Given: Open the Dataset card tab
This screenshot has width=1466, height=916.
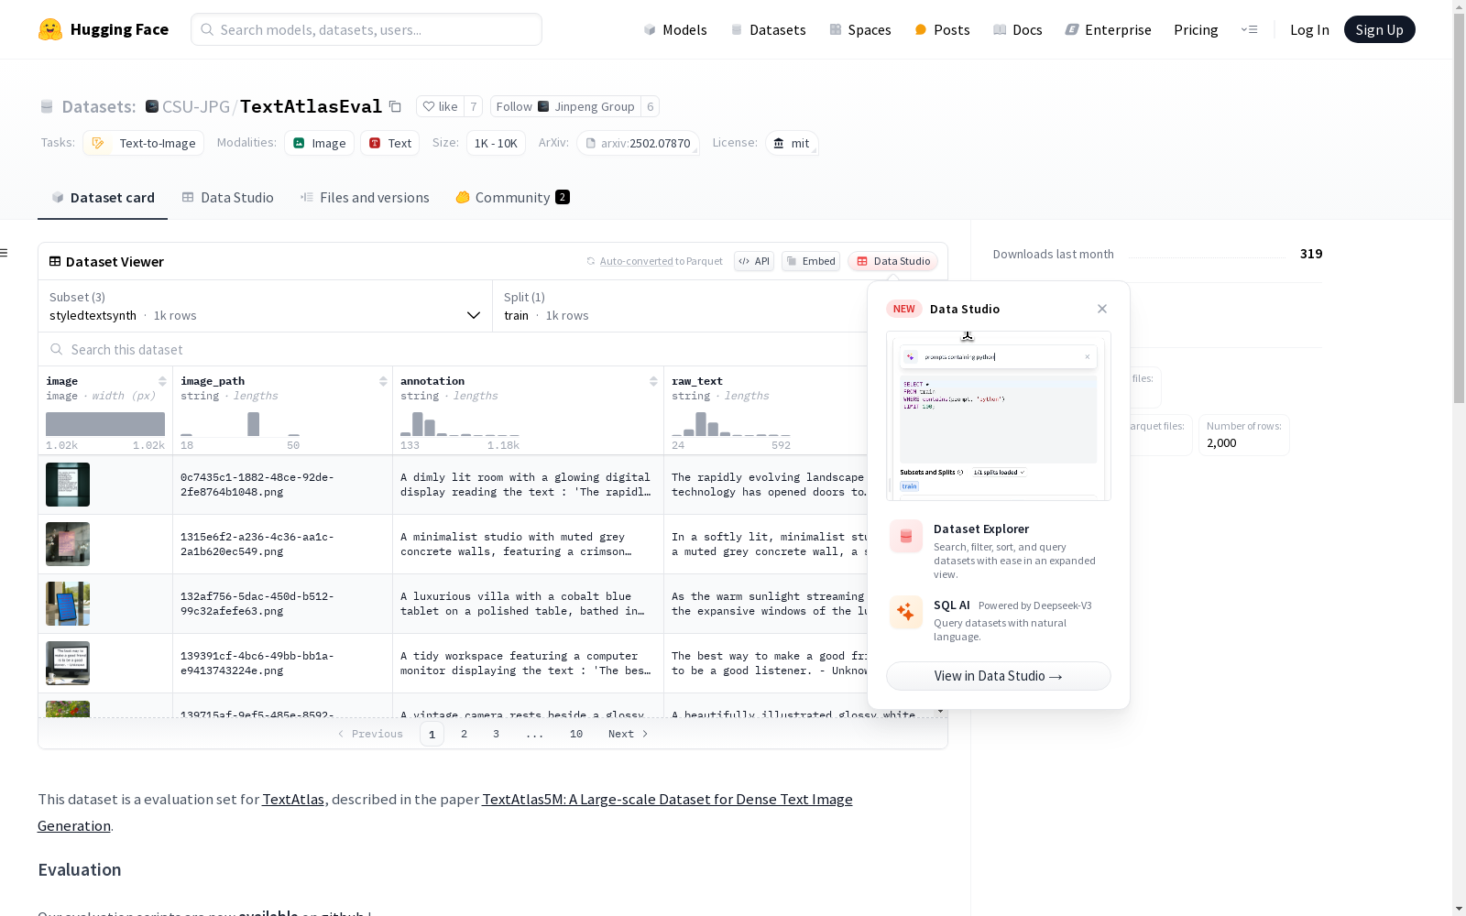Looking at the screenshot, I should pos(103,198).
